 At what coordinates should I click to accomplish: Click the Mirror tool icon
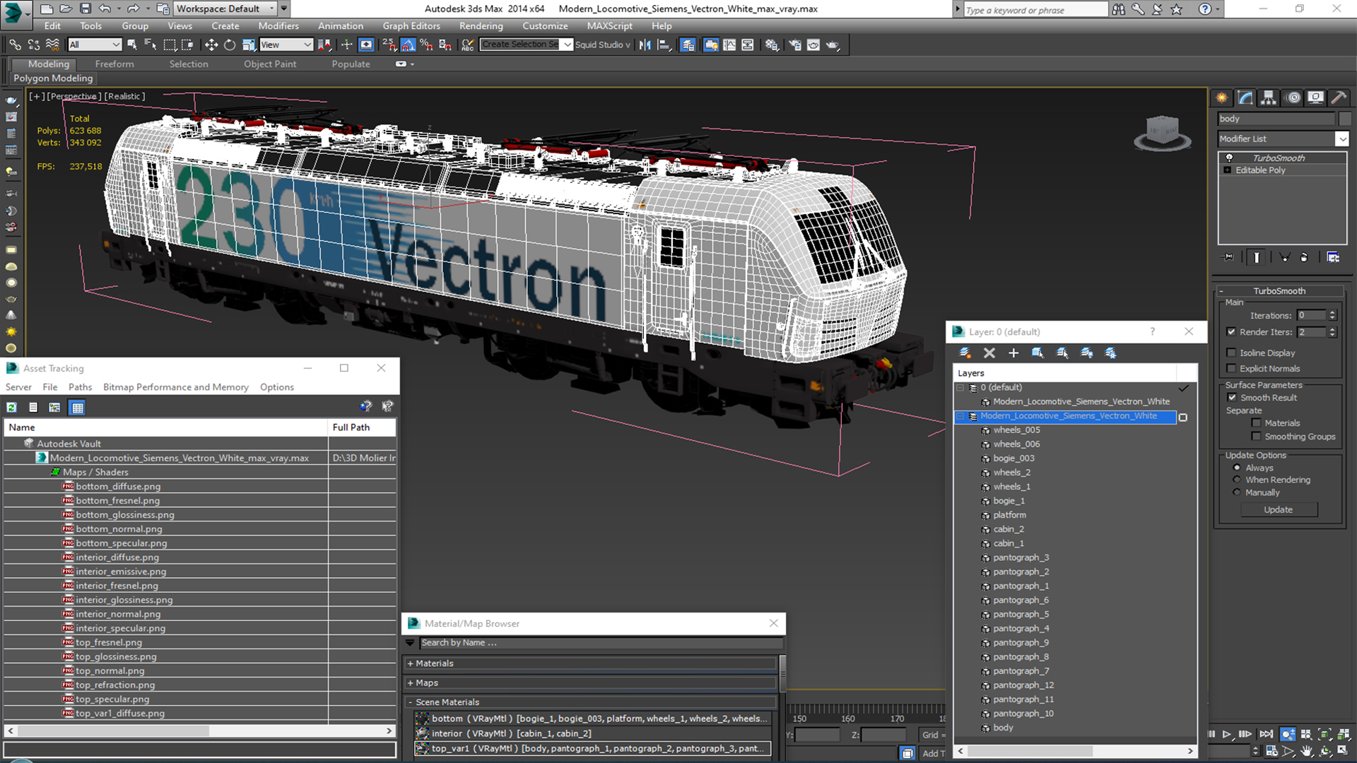coord(645,45)
